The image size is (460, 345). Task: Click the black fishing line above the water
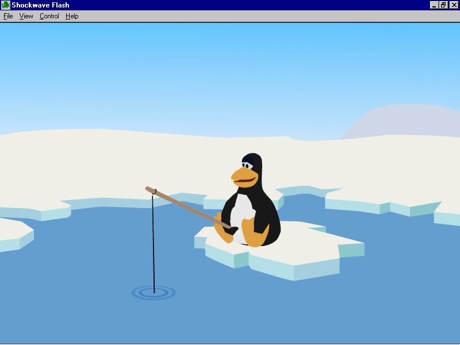153,241
